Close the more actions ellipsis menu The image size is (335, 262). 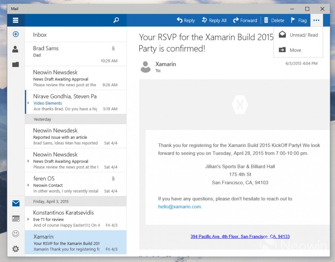point(316,20)
